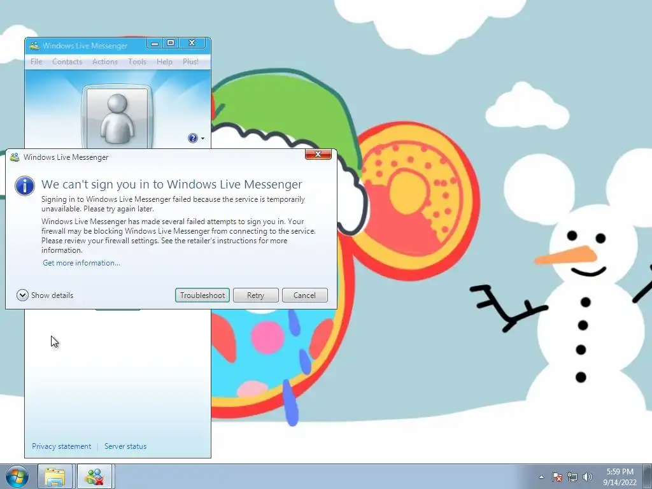Viewport: 652px width, 489px height.
Task: Open the Action Center flag icon
Action: click(557, 477)
